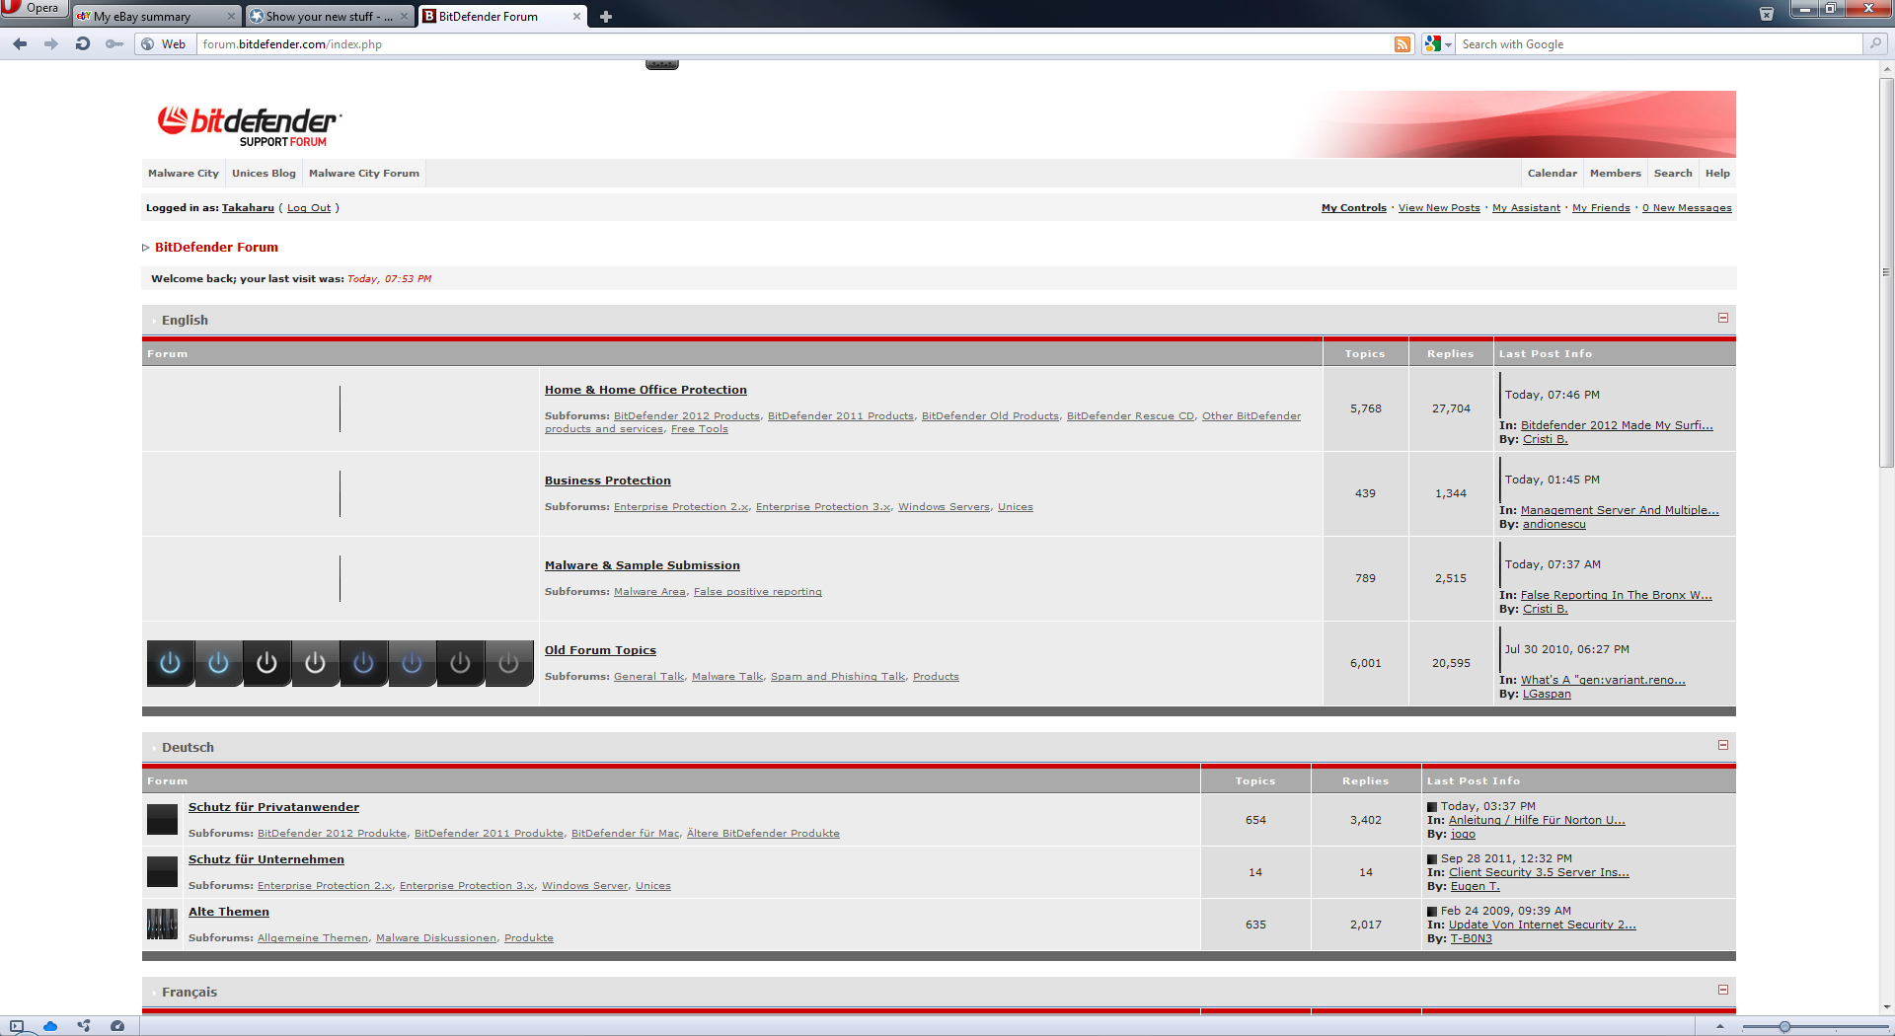Screen dimensions: 1895x1036
Task: Click last-post icon next to Today, 03:37 PM
Action: pos(1432,807)
